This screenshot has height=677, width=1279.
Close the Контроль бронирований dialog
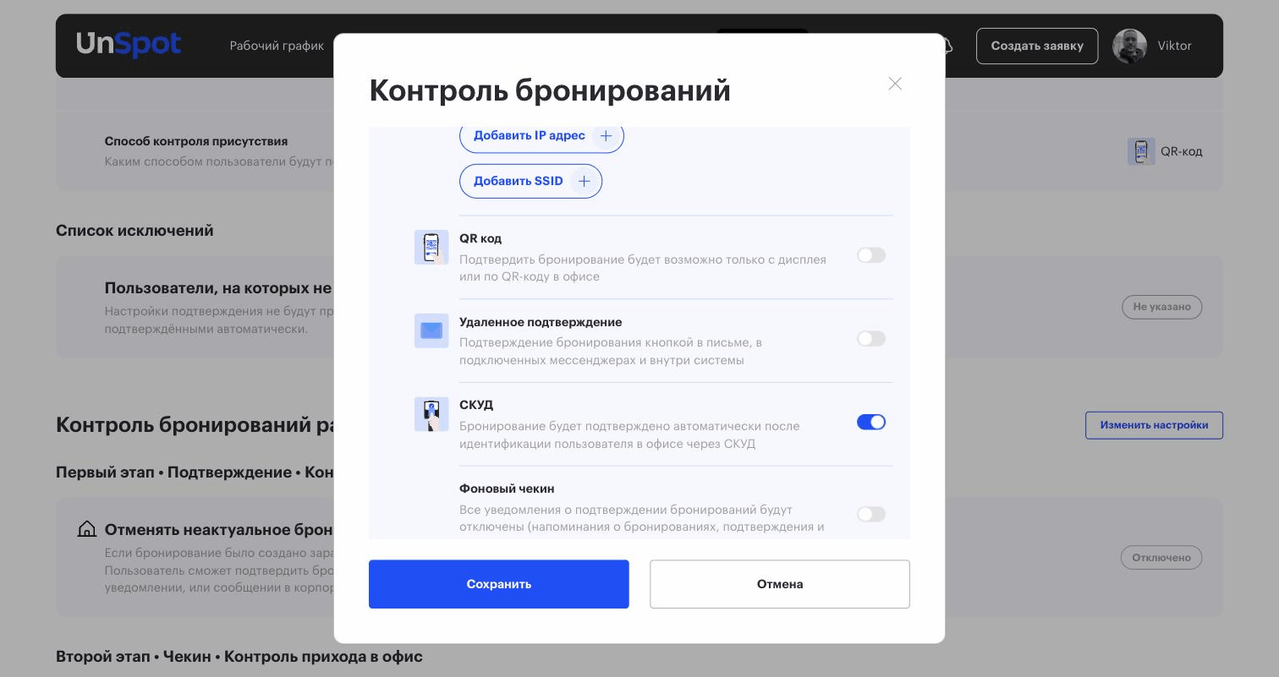tap(895, 84)
